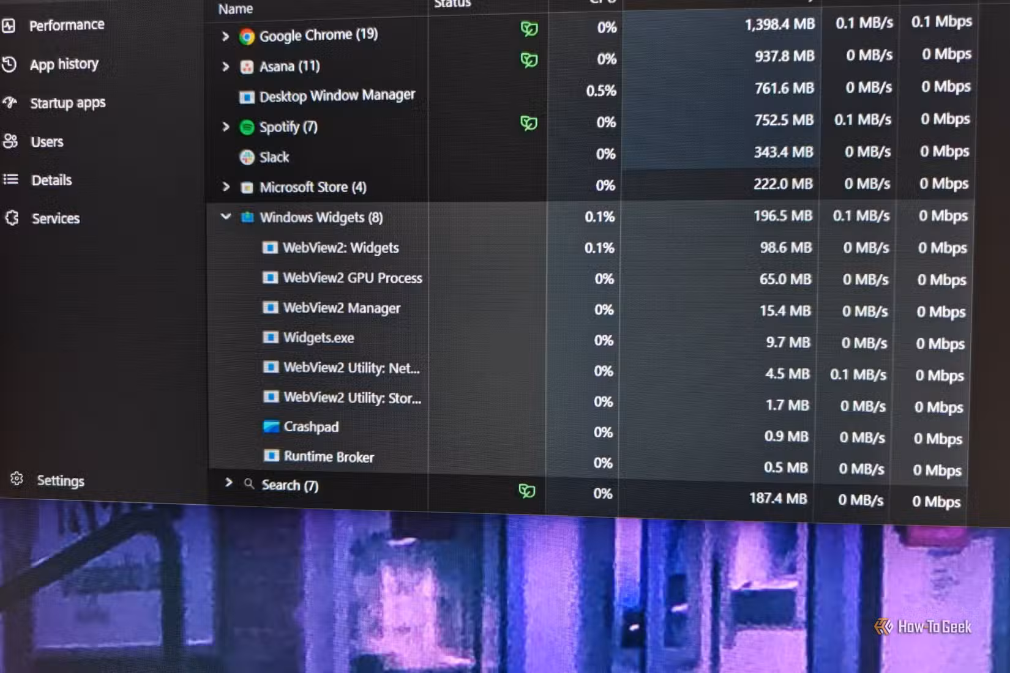Select the Windows Widgets (8) process
The image size is (1010, 673).
(x=321, y=217)
